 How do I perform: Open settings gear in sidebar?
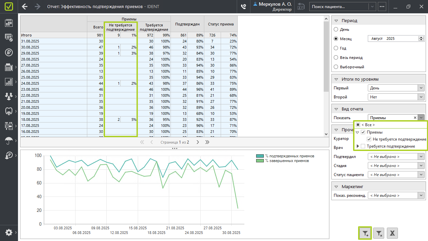pos(9,232)
